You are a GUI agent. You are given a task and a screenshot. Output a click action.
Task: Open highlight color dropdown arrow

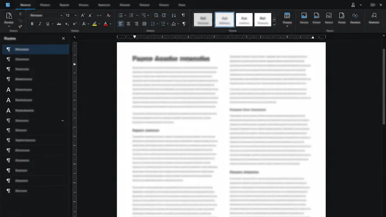pos(99,24)
